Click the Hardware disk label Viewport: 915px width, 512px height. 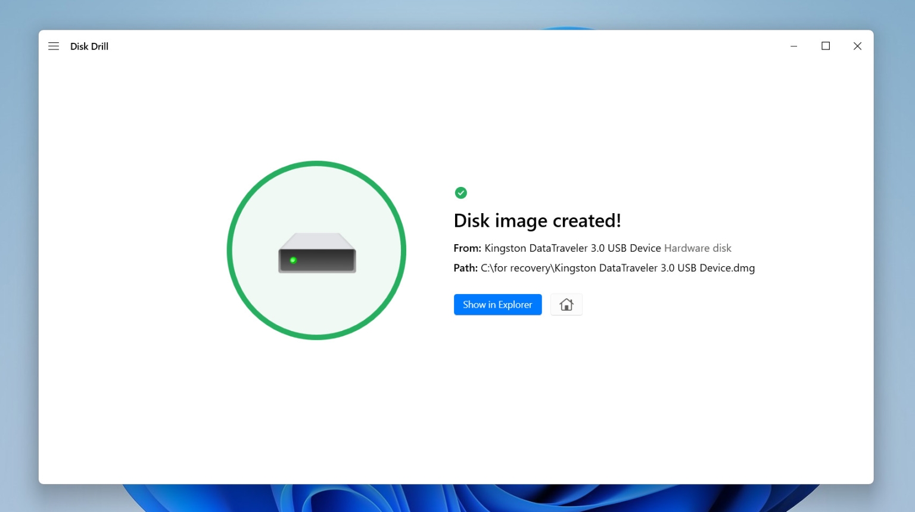coord(697,248)
